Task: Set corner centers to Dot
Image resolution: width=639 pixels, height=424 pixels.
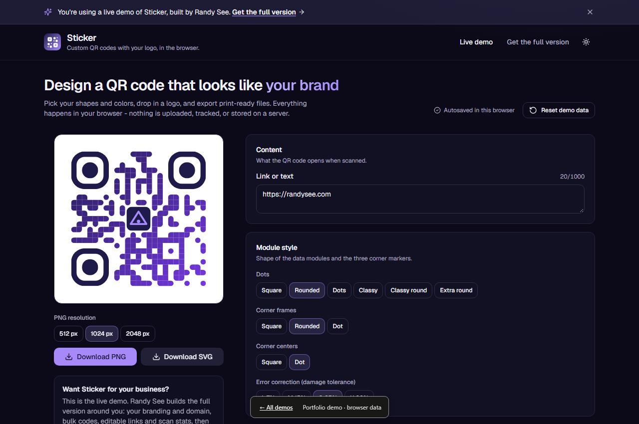Action: [x=300, y=362]
